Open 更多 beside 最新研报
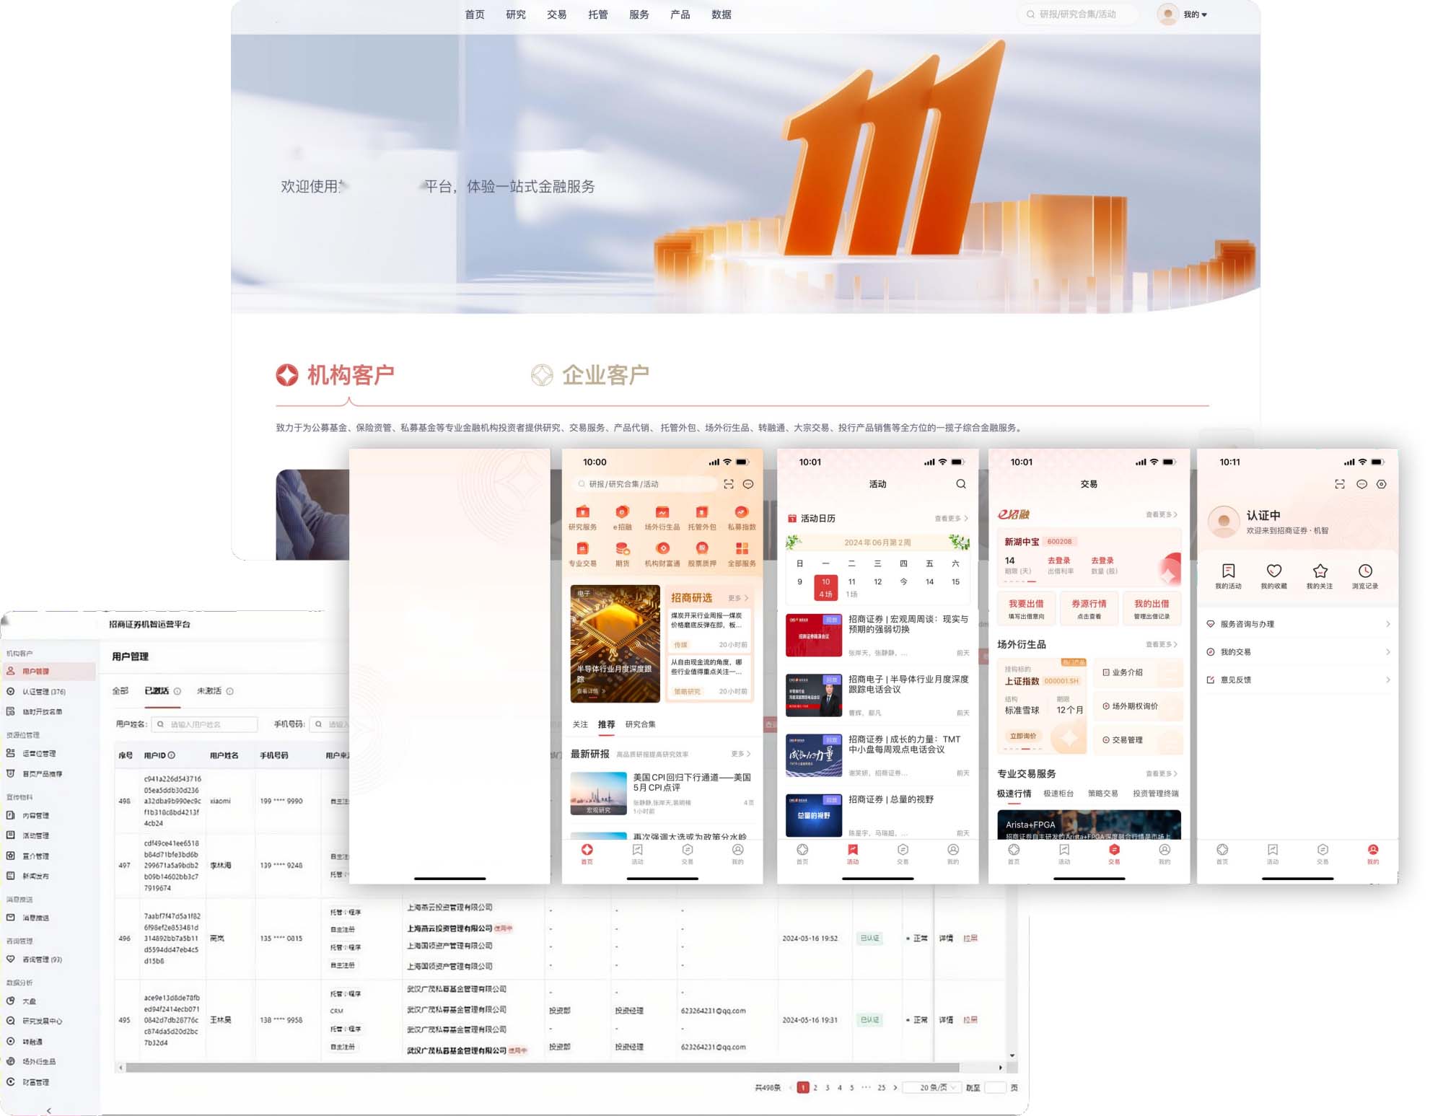Screen dimensions: 1443x1116 pyautogui.click(x=741, y=754)
